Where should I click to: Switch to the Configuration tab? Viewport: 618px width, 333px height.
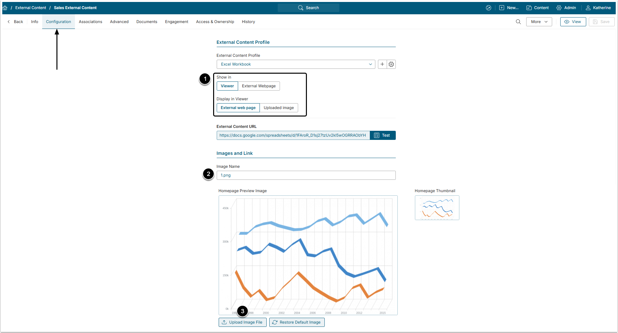[x=58, y=22]
